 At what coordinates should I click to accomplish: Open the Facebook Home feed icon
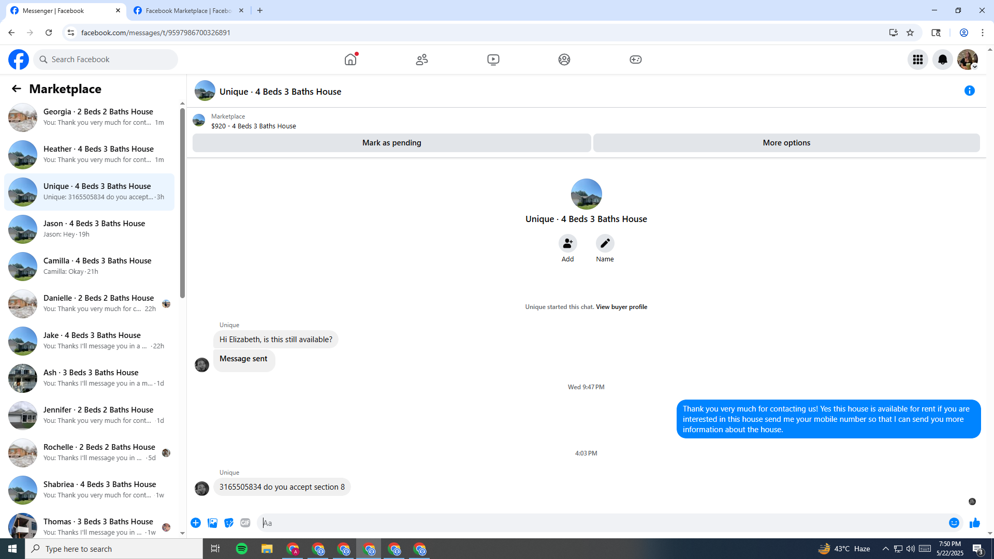point(350,60)
